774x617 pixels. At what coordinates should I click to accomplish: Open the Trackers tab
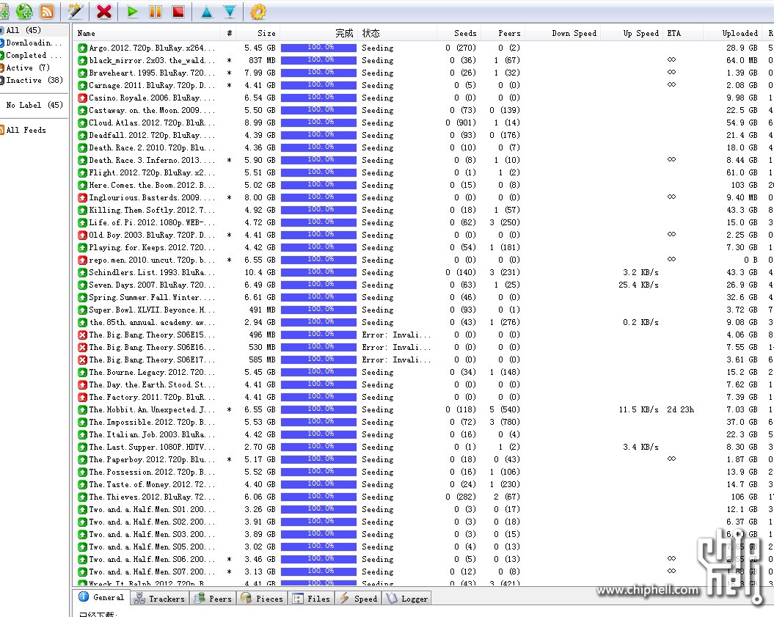[x=160, y=599]
